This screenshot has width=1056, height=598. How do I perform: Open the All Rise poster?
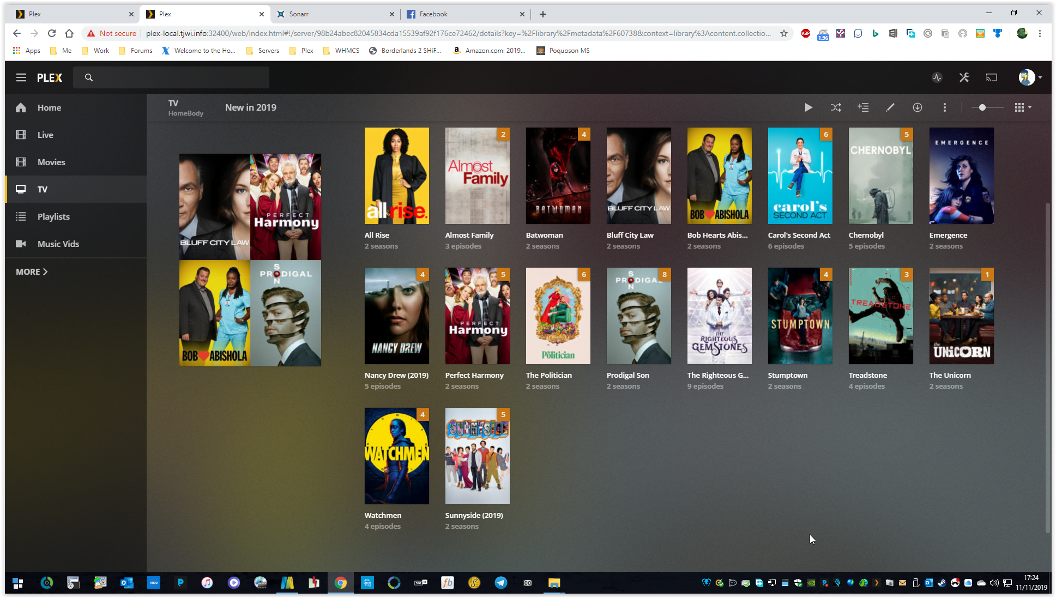(397, 176)
